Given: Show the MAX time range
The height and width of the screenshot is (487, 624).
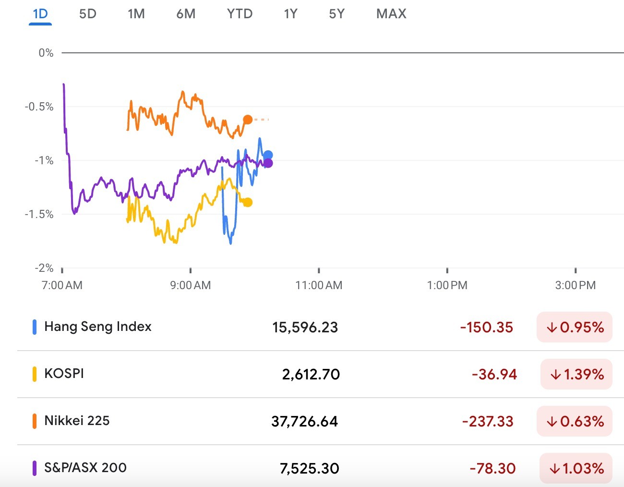Looking at the screenshot, I should [x=391, y=14].
